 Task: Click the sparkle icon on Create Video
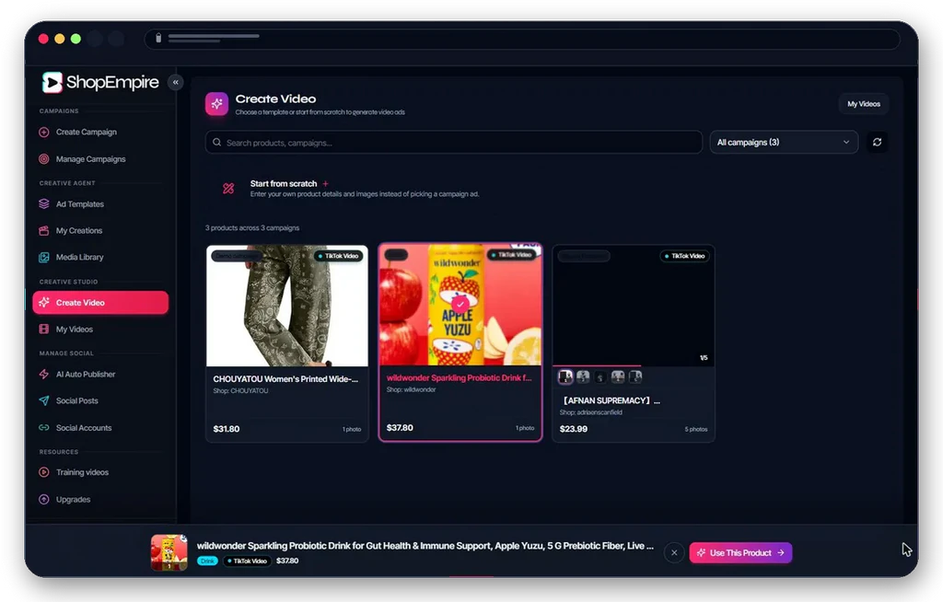point(44,303)
